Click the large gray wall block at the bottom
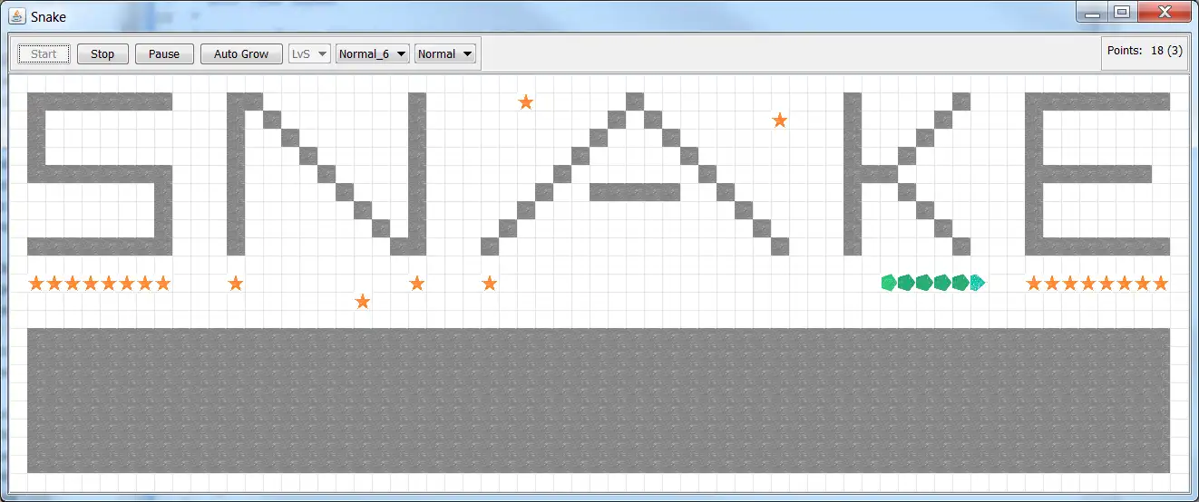The height and width of the screenshot is (502, 1199). tap(599, 401)
